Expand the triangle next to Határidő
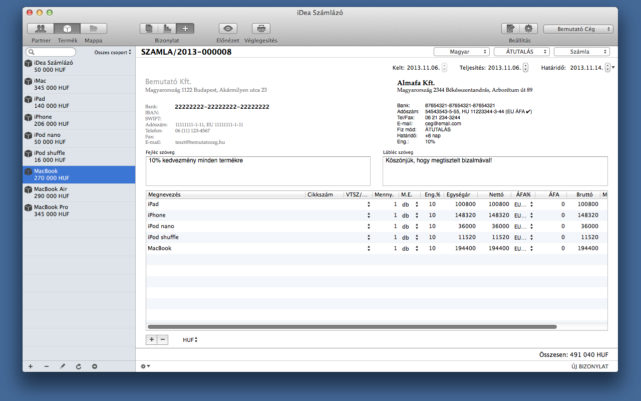The image size is (641, 401). click(x=613, y=68)
